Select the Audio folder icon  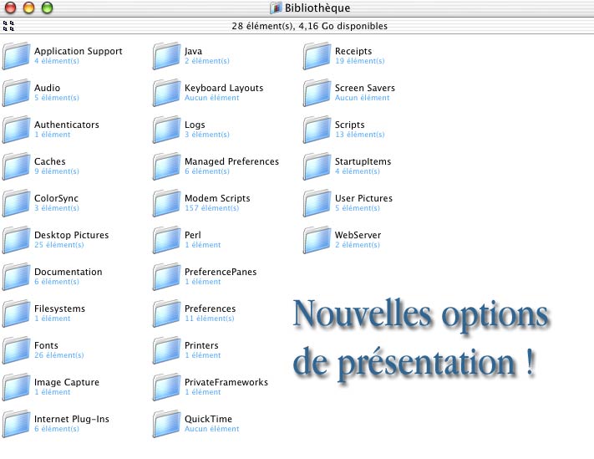pos(16,93)
